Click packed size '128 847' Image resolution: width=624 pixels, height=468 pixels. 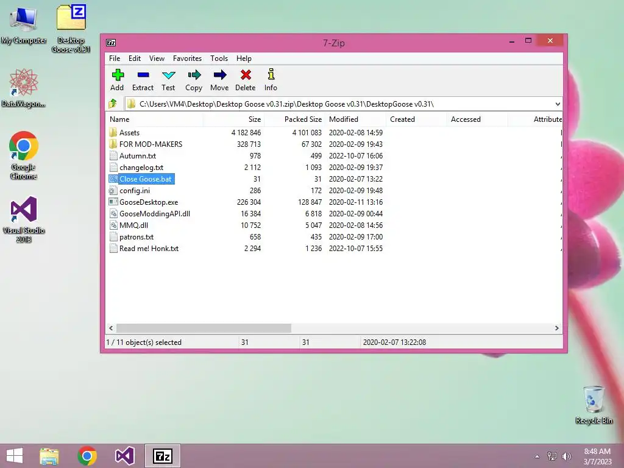pos(310,202)
